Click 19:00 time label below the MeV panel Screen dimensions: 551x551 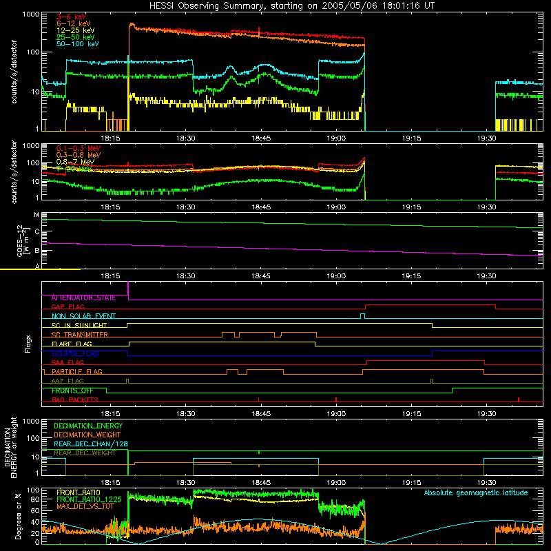point(336,207)
